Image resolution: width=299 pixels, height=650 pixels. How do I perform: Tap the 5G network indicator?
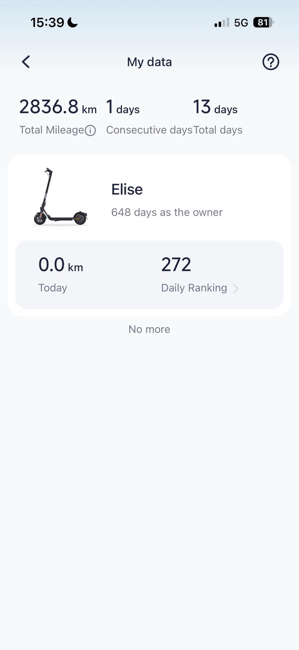pyautogui.click(x=241, y=23)
